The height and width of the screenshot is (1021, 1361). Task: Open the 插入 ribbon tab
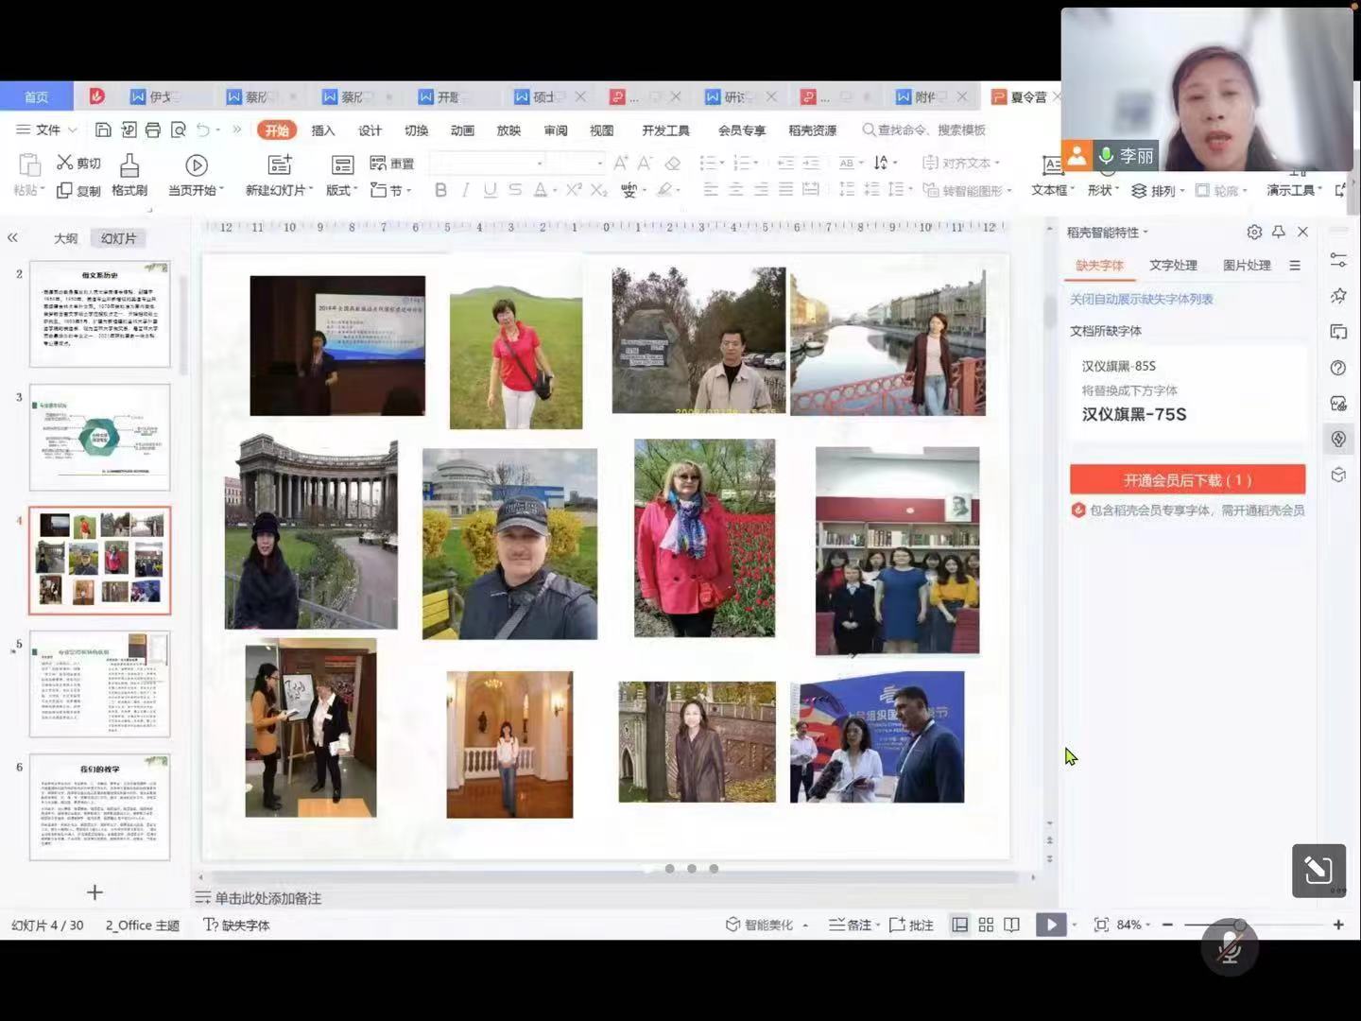coord(323,130)
